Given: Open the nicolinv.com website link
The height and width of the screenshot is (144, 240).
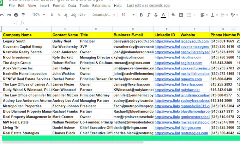Looking at the screenshot, I should click(x=191, y=57).
